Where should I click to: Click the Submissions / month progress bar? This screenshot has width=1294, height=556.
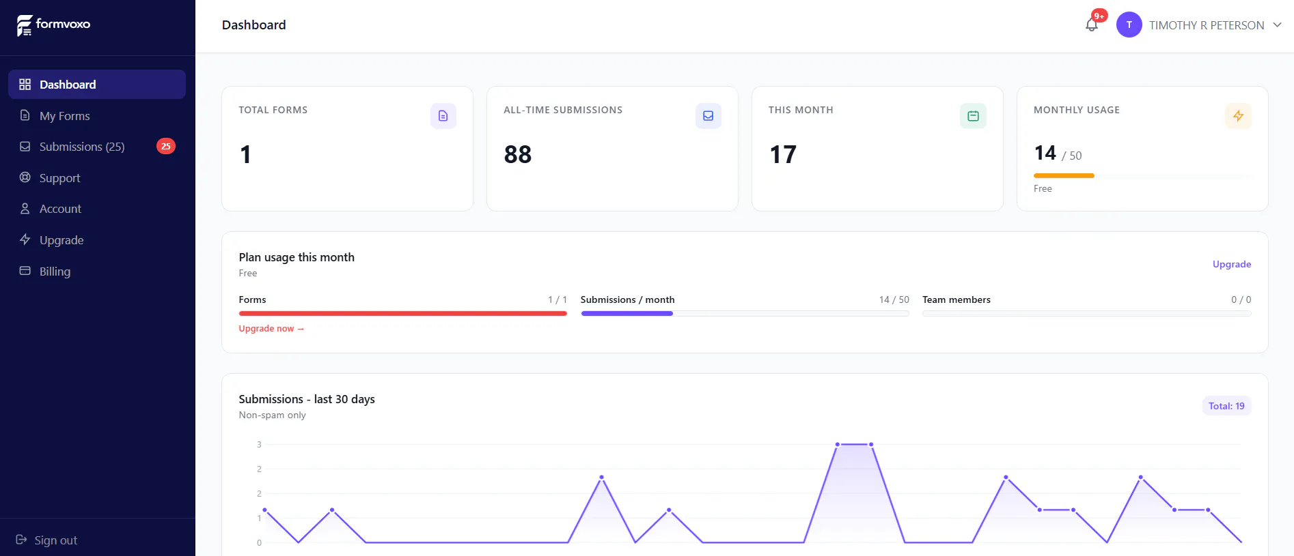pos(745,314)
